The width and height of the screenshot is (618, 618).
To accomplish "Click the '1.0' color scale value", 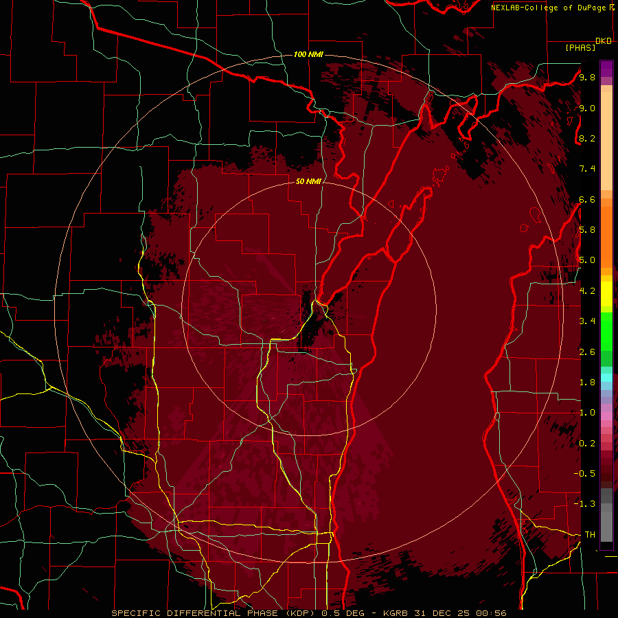I will point(587,413).
